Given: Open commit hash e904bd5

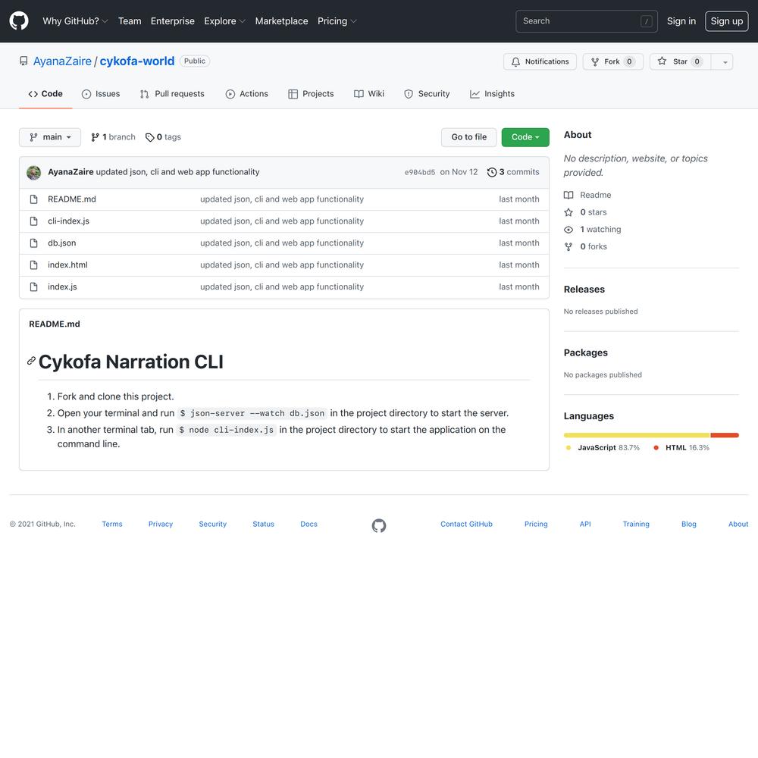Looking at the screenshot, I should click(x=420, y=173).
